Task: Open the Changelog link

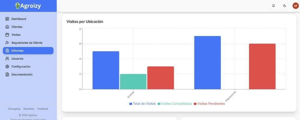Action: 14,109
